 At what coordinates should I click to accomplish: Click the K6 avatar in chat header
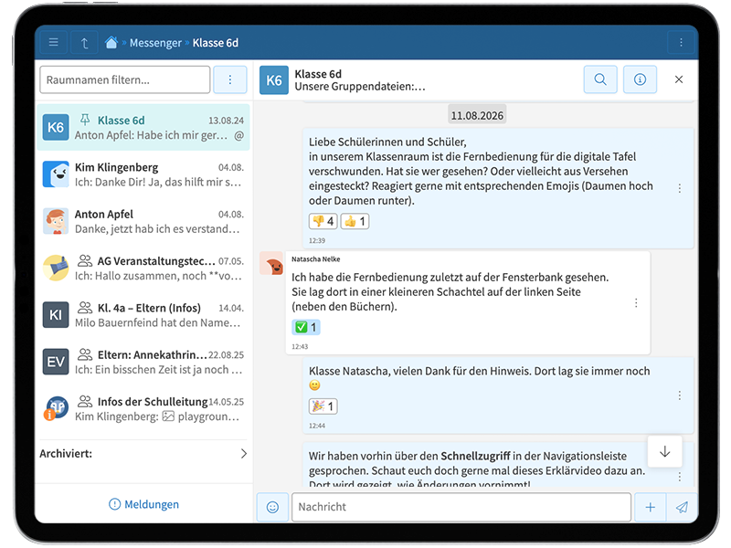274,80
